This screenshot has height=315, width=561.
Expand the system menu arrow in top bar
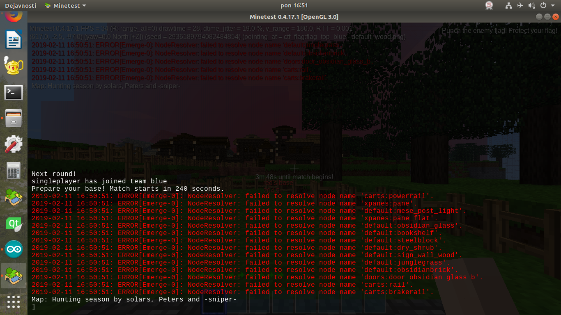[x=552, y=6]
